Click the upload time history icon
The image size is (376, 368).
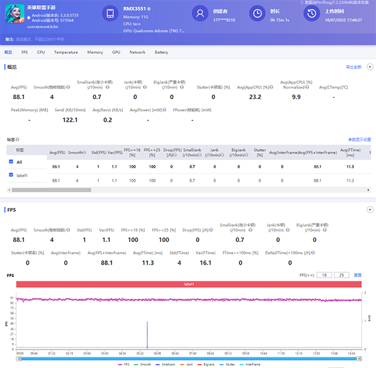[311, 14]
